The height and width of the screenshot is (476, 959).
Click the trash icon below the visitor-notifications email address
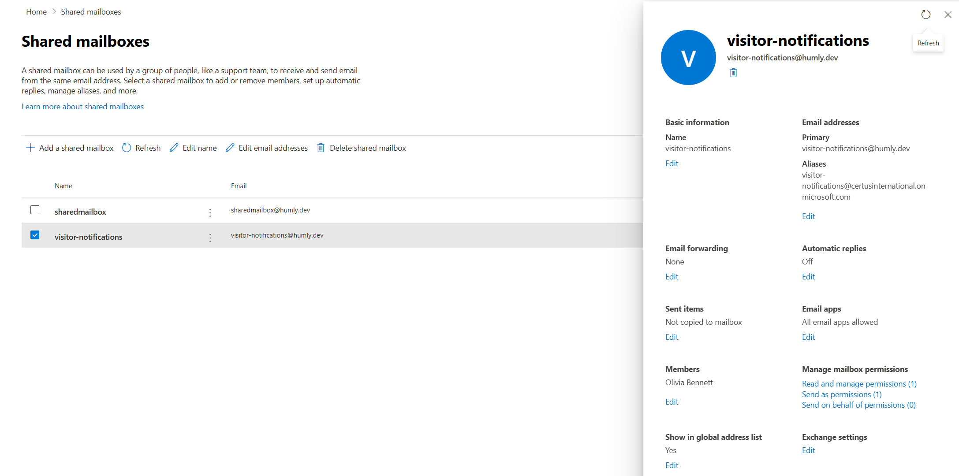click(733, 73)
